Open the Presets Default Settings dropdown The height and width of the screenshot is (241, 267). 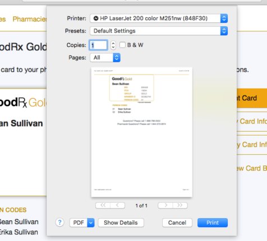[159, 31]
